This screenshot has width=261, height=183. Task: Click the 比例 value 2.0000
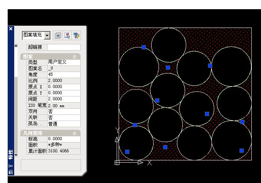(x=64, y=81)
